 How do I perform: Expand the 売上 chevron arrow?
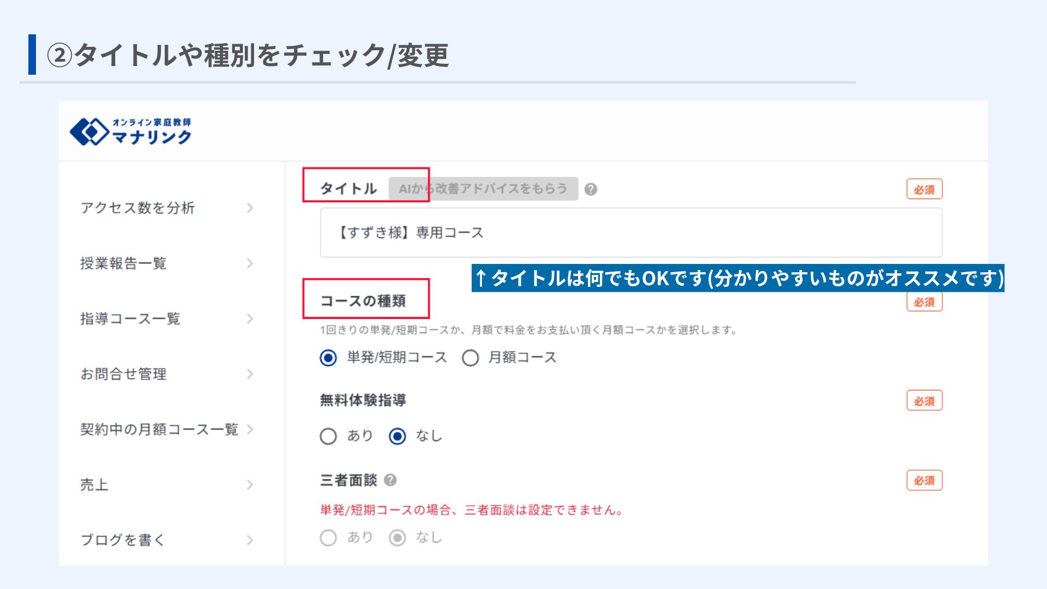click(x=250, y=485)
